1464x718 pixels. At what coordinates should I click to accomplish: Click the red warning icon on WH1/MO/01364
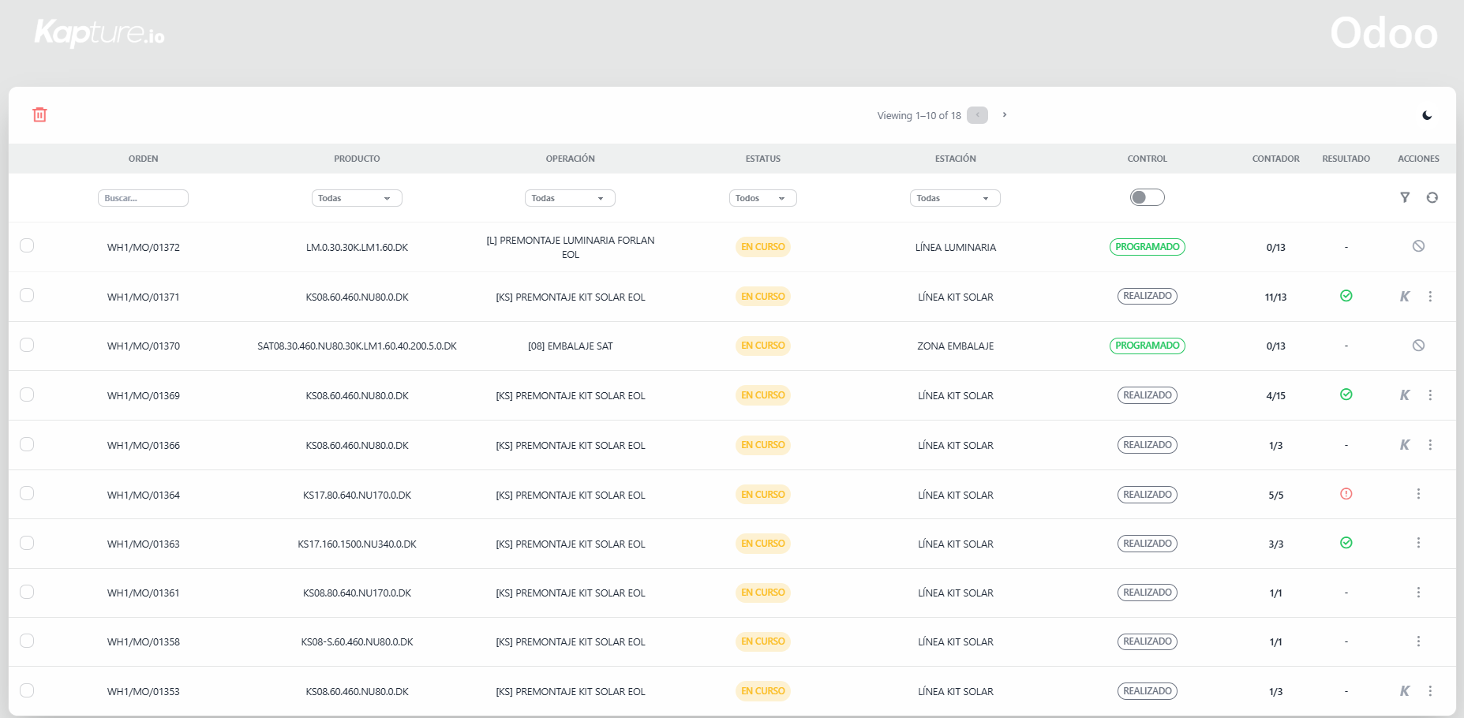click(x=1346, y=494)
